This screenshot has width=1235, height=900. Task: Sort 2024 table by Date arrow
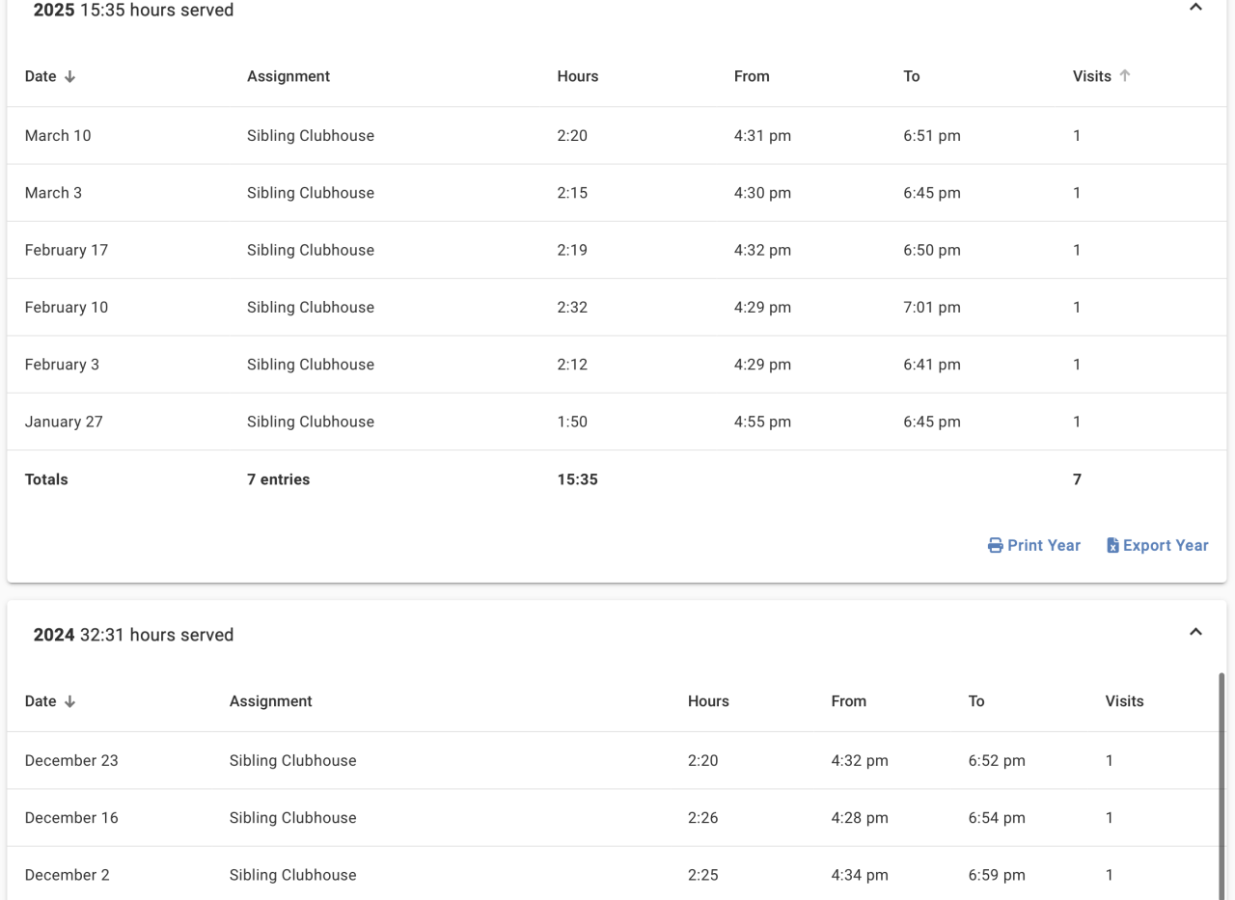(x=69, y=702)
